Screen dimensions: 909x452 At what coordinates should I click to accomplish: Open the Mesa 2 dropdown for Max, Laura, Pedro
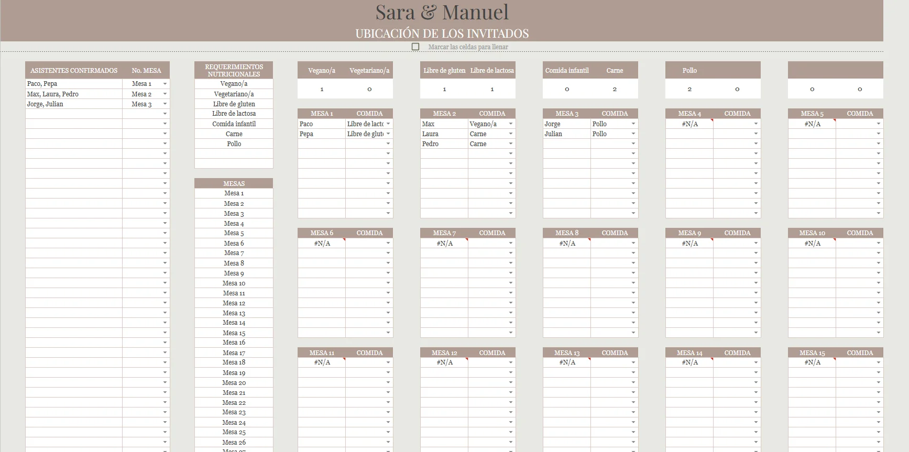tap(165, 94)
